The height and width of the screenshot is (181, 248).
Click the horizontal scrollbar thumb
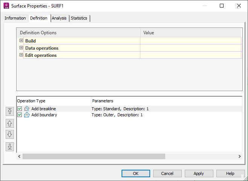point(94,156)
